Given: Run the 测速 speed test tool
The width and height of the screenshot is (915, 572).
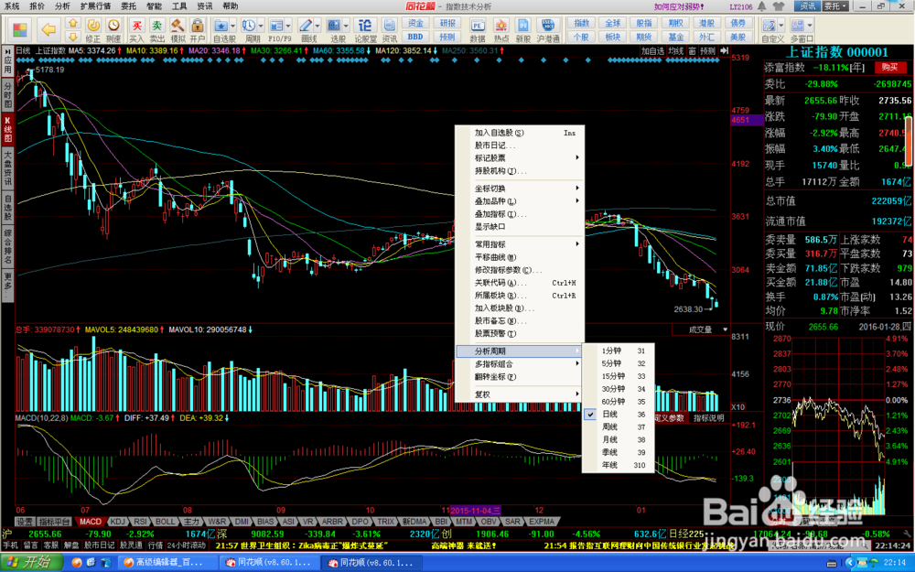Looking at the screenshot, I should [x=113, y=30].
